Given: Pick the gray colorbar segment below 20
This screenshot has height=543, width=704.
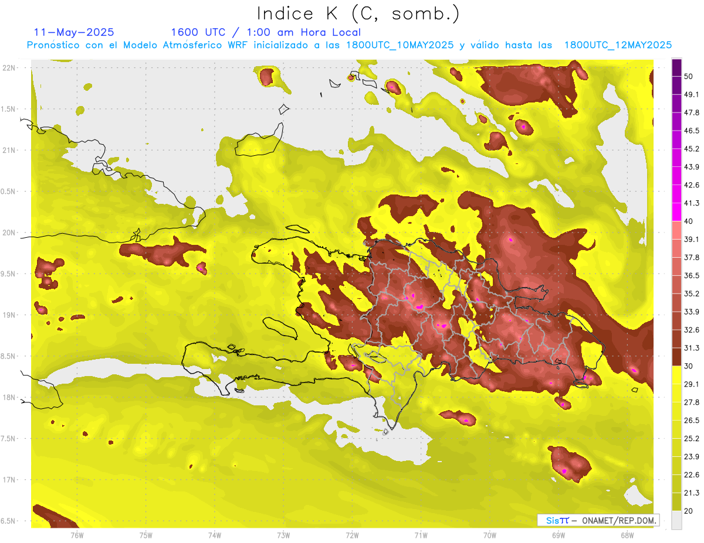Looking at the screenshot, I should 676,520.
